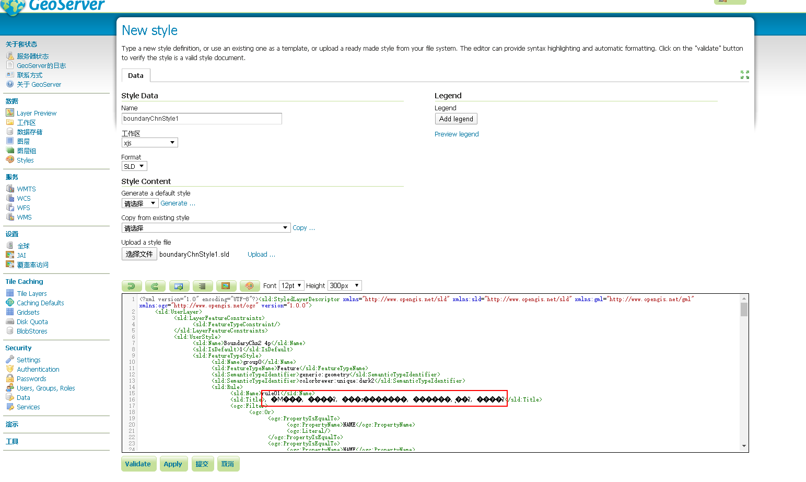Click the 取消 cancel button
Viewport: 806px width, 482px height.
(x=227, y=464)
